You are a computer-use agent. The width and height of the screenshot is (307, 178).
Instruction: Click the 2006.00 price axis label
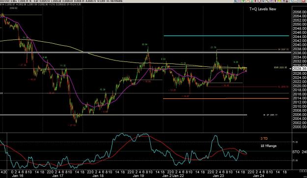tap(300, 115)
